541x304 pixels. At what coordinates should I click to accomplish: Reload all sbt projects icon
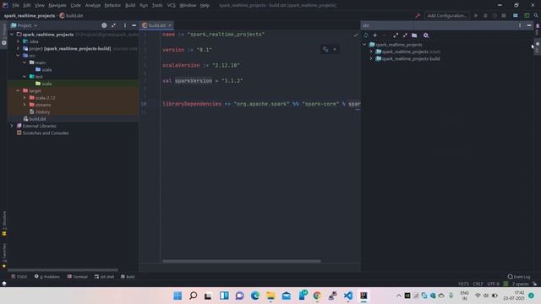(x=366, y=35)
